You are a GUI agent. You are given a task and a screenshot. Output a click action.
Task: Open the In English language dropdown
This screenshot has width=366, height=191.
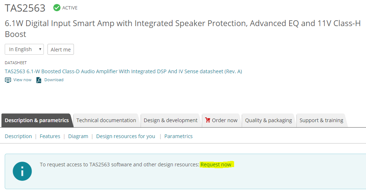[24, 49]
